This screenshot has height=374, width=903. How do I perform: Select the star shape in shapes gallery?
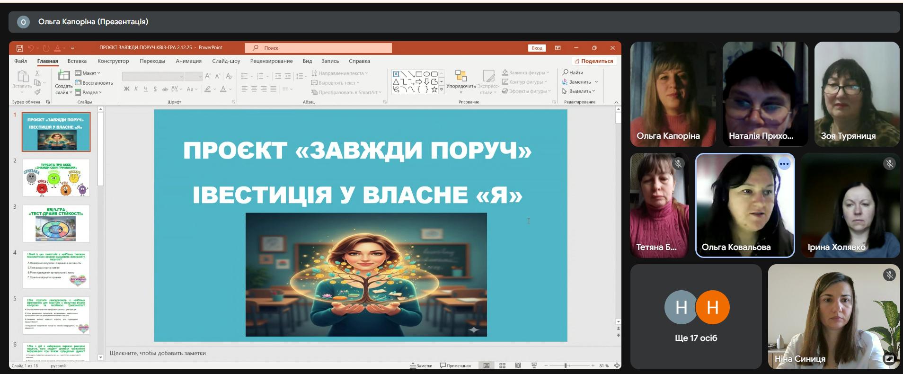[434, 89]
